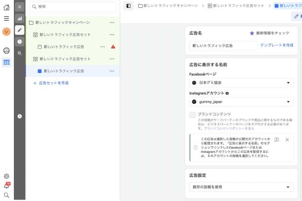Select the pencil edit panel icon

point(20,30)
